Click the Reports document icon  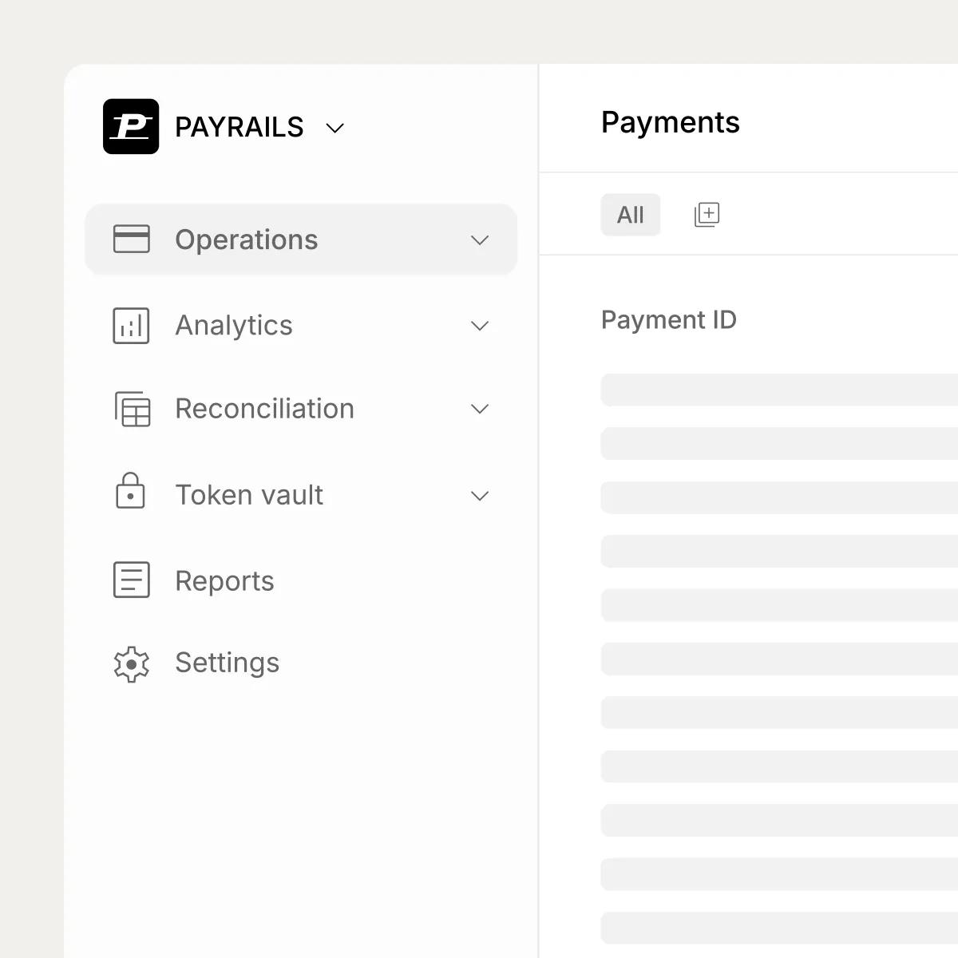(132, 580)
